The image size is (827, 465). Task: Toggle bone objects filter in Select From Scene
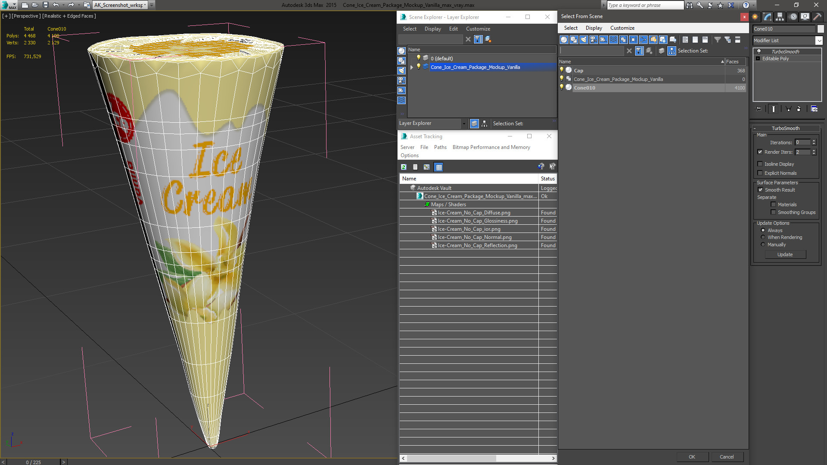[x=643, y=40]
